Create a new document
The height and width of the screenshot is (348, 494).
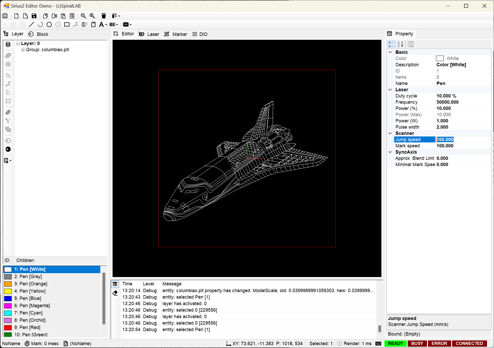tap(16, 16)
